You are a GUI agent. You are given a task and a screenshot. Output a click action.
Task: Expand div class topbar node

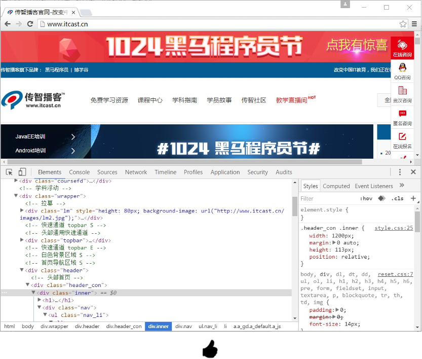coord(22,240)
